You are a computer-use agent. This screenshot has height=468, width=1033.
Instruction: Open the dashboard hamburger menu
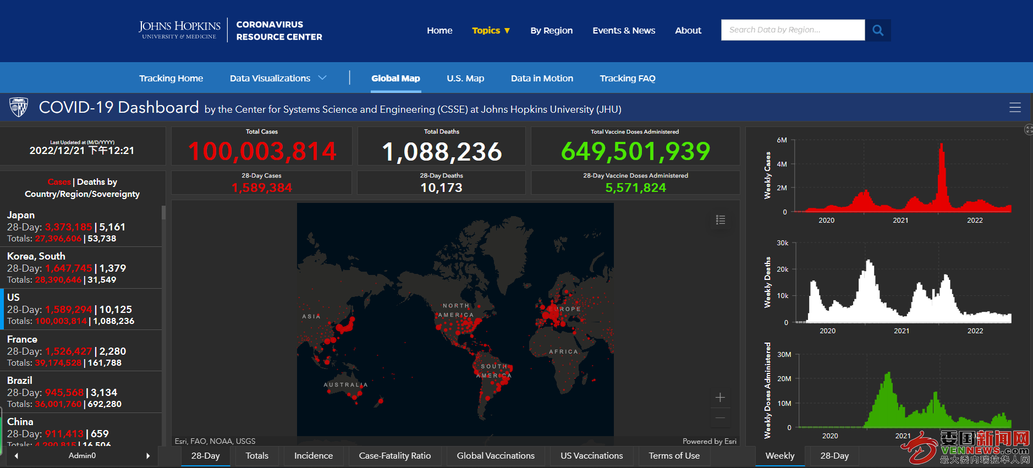1015,108
